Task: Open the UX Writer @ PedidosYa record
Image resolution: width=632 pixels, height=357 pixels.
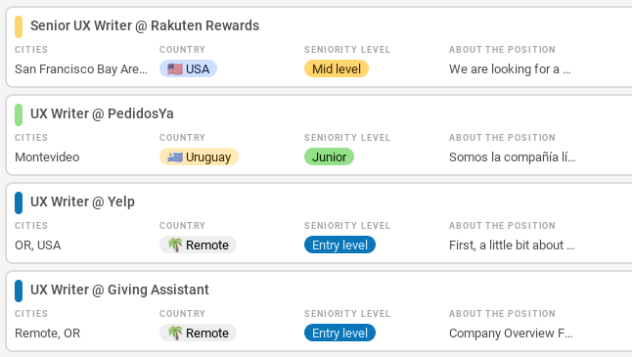Action: pos(102,113)
